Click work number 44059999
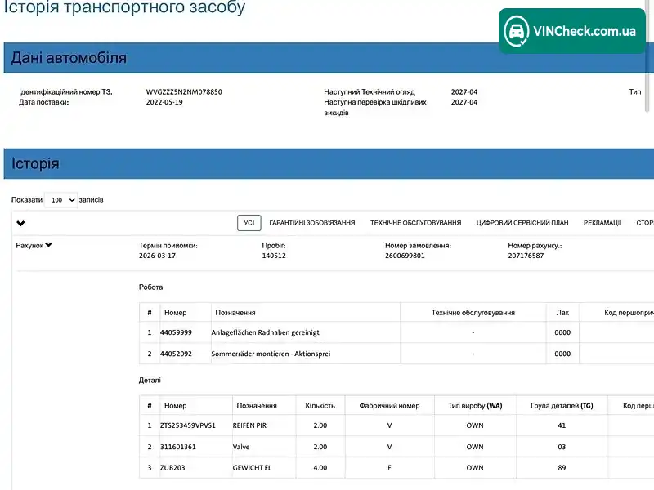 click(x=176, y=332)
